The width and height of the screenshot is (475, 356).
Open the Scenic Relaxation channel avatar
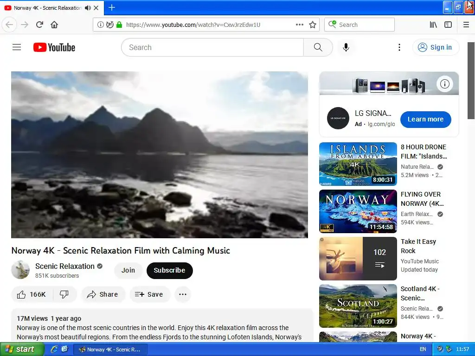[20, 270]
